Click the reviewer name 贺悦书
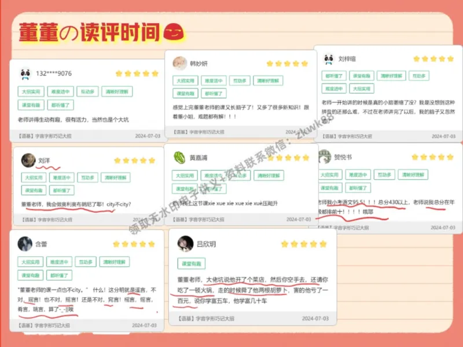 pos(343,157)
